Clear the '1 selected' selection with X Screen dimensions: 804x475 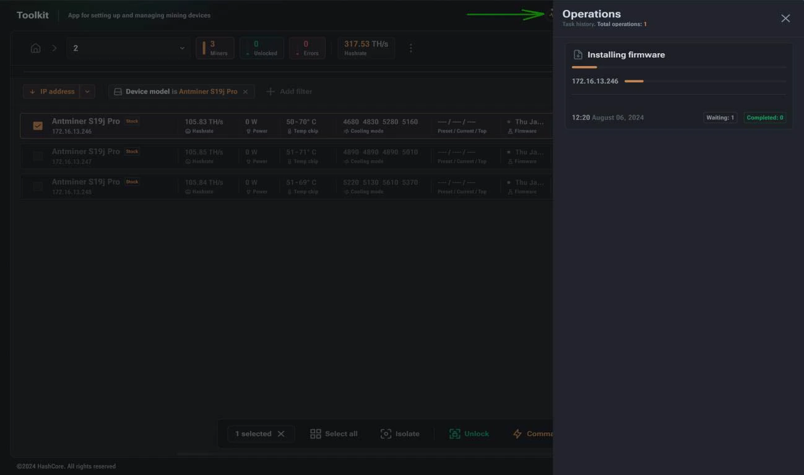point(281,434)
